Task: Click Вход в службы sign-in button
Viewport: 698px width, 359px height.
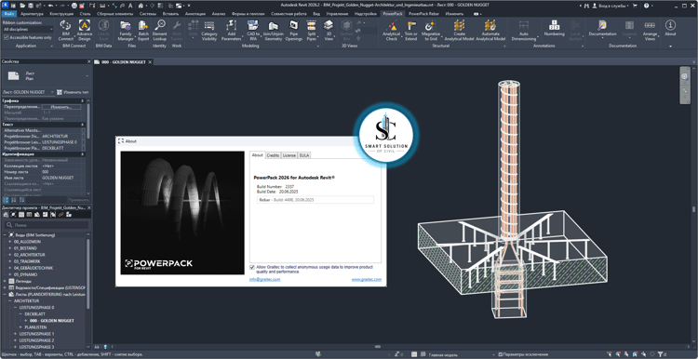Action: pyautogui.click(x=610, y=7)
